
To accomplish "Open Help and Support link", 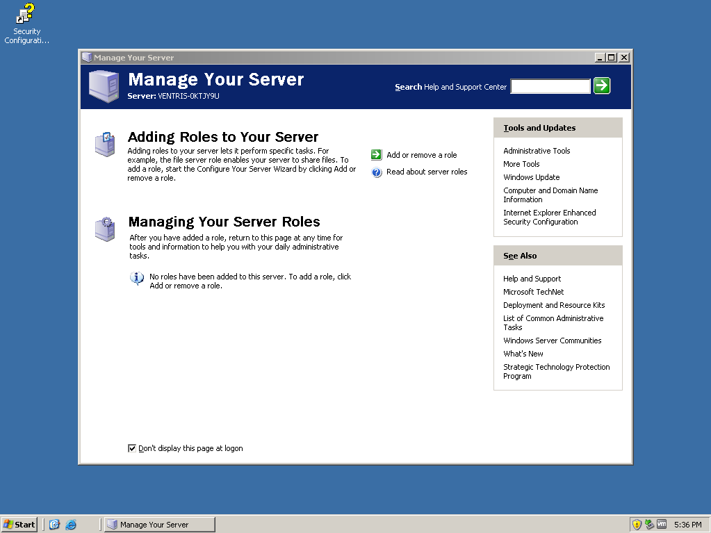I will pos(532,279).
